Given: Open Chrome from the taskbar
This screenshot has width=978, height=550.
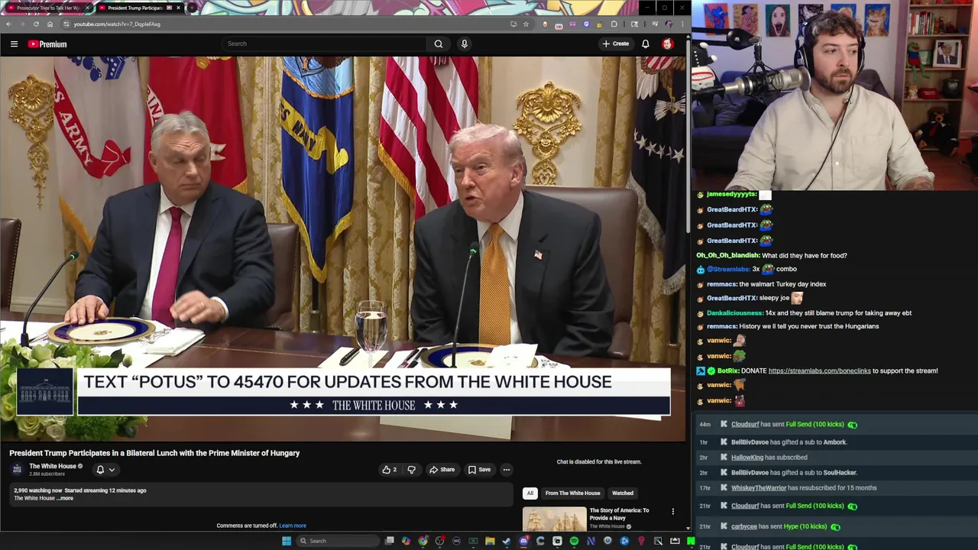Looking at the screenshot, I should [423, 541].
